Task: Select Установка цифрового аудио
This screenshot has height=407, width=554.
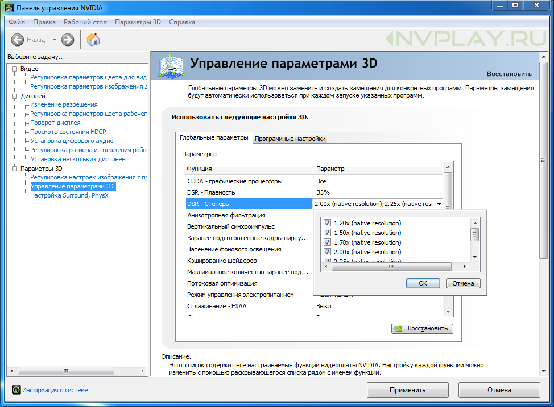Action: (72, 141)
